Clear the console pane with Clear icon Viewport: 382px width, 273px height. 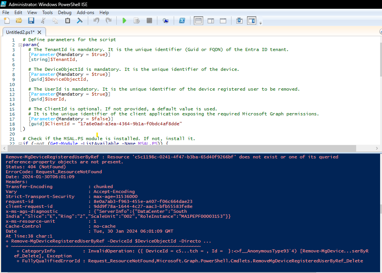tap(80, 21)
